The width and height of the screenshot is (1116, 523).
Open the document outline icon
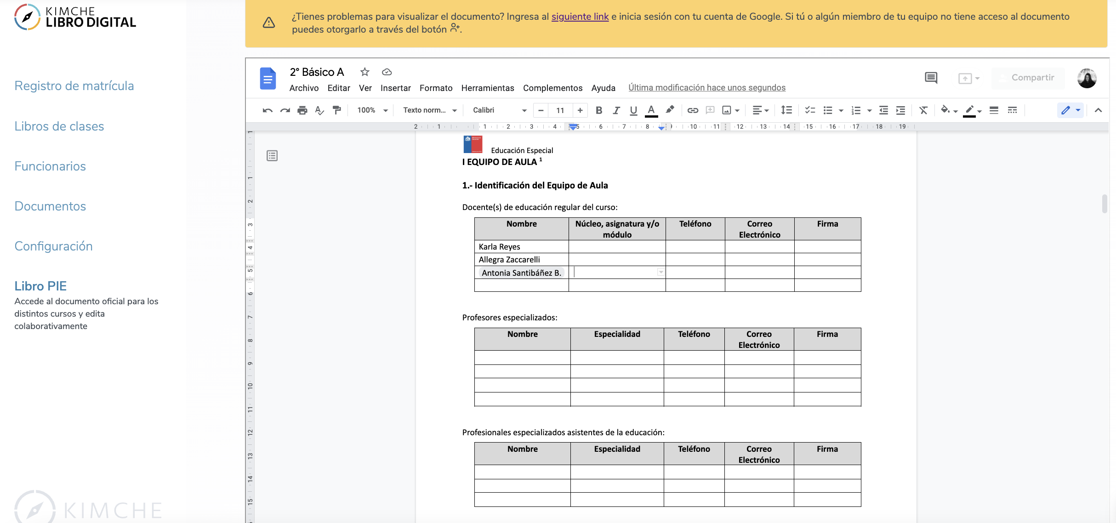(272, 156)
